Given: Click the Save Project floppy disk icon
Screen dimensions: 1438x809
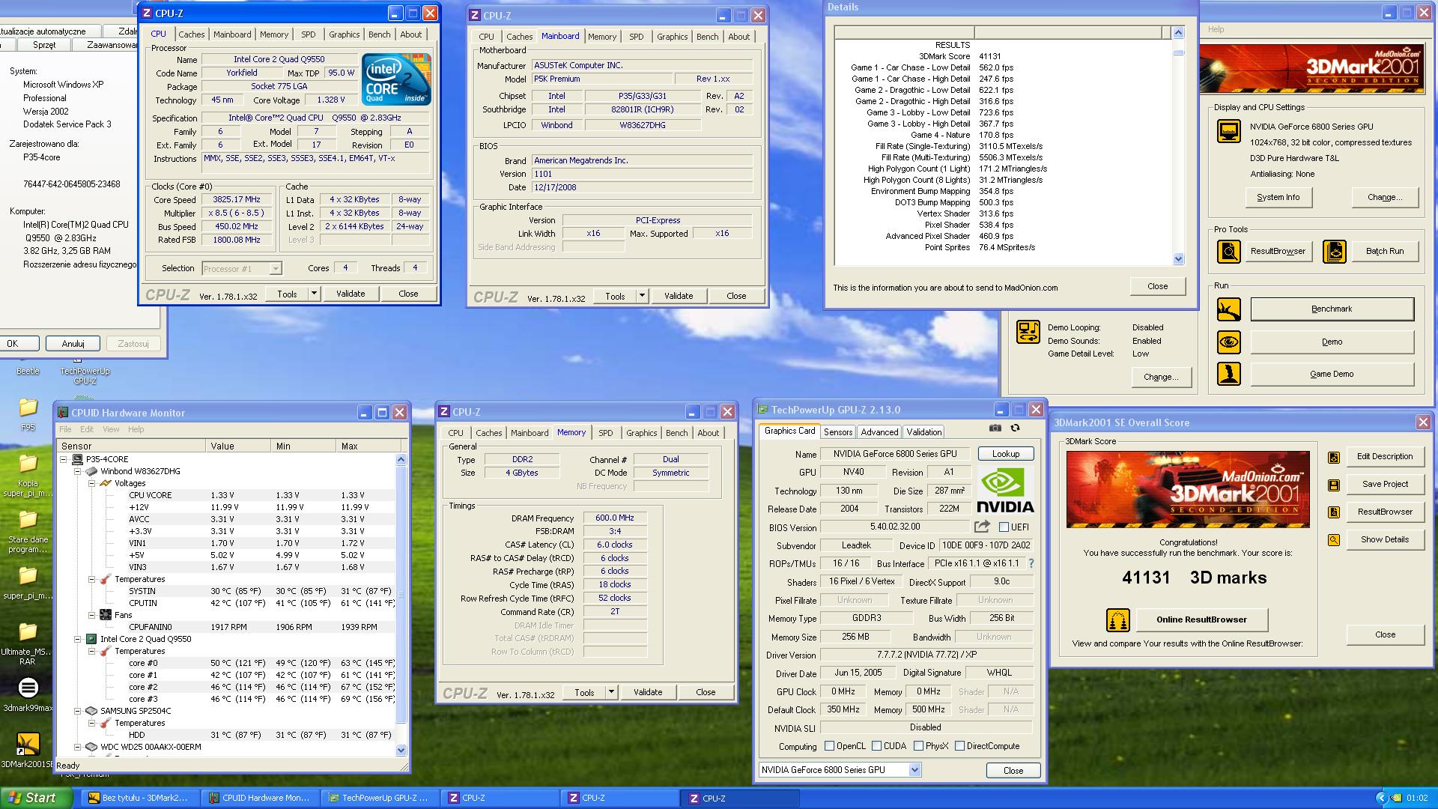Looking at the screenshot, I should click(x=1333, y=485).
